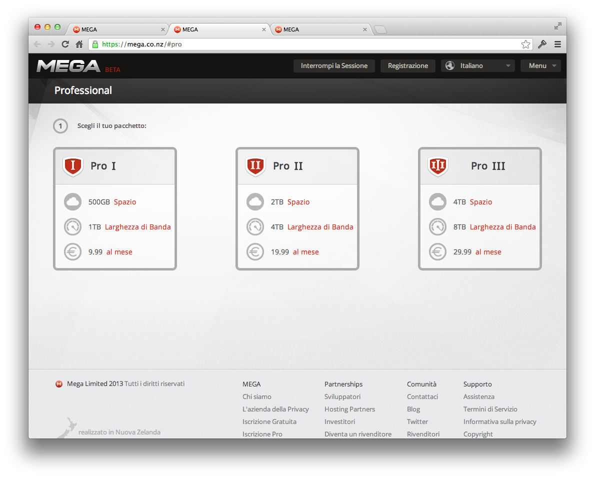Image resolution: width=595 pixels, height=478 pixels.
Task: Click the Pro I red shield icon
Action: pos(73,166)
